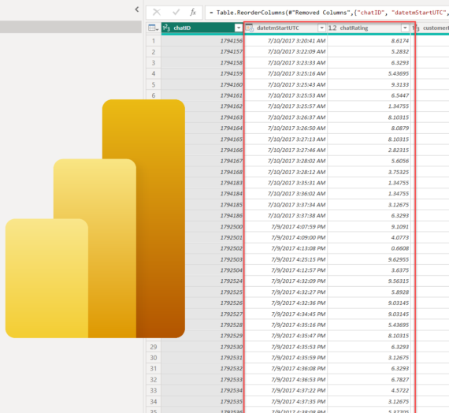Select row number 34
This screenshot has height=413, width=449.
pos(154,401)
